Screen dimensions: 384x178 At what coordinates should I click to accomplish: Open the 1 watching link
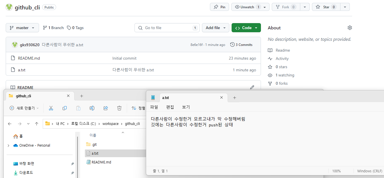click(281, 75)
